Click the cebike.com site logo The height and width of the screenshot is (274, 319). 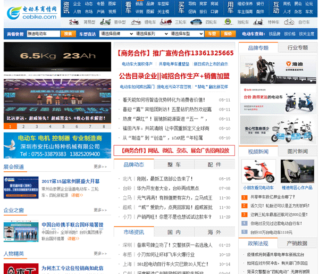[x=32, y=13]
